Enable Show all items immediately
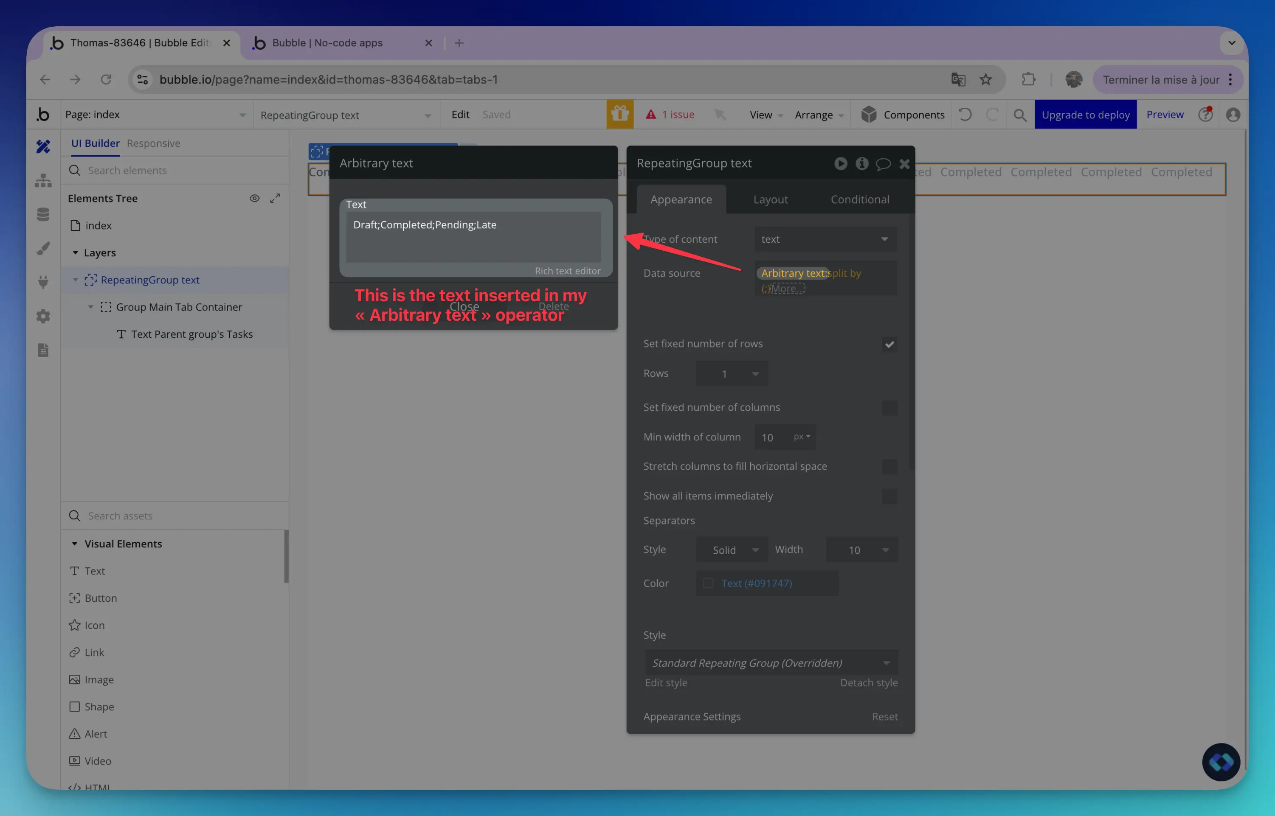The width and height of the screenshot is (1275, 816). (889, 496)
